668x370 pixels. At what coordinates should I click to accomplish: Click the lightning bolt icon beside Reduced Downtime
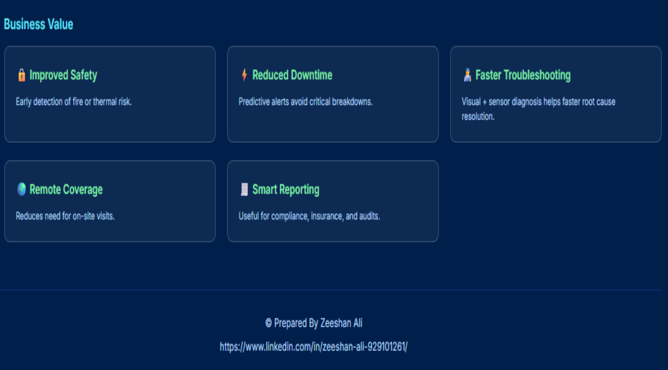(x=244, y=75)
